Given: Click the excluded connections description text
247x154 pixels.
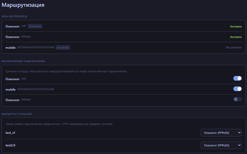Looking at the screenshot, I should (x=66, y=71).
